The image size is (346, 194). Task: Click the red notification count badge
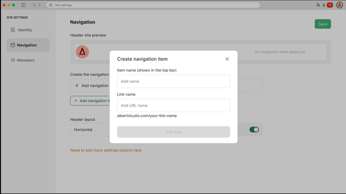tap(330, 5)
